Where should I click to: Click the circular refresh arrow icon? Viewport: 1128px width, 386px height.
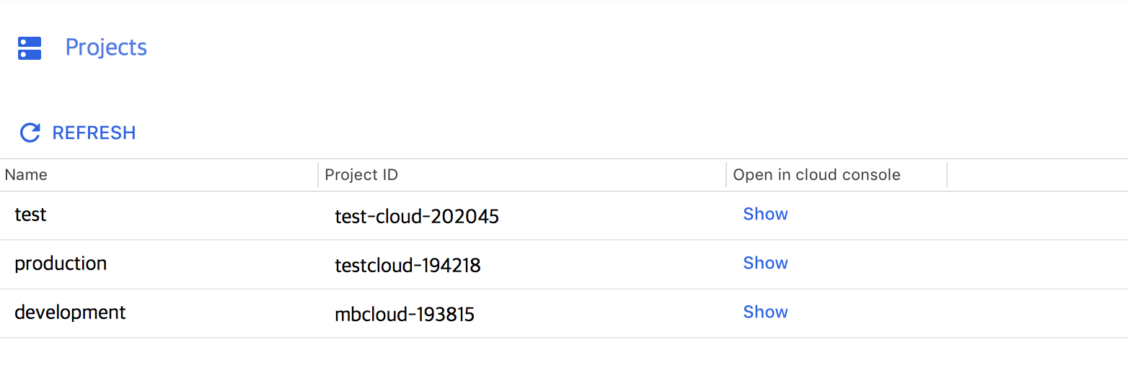point(30,133)
